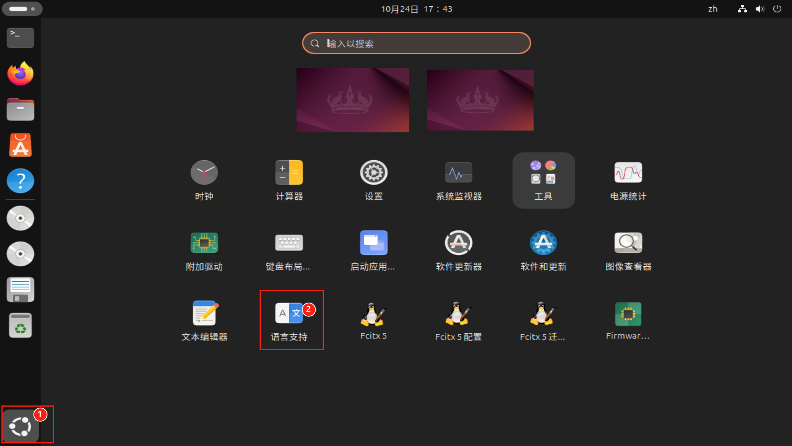Click the search input field
The height and width of the screenshot is (446, 792).
416,43
